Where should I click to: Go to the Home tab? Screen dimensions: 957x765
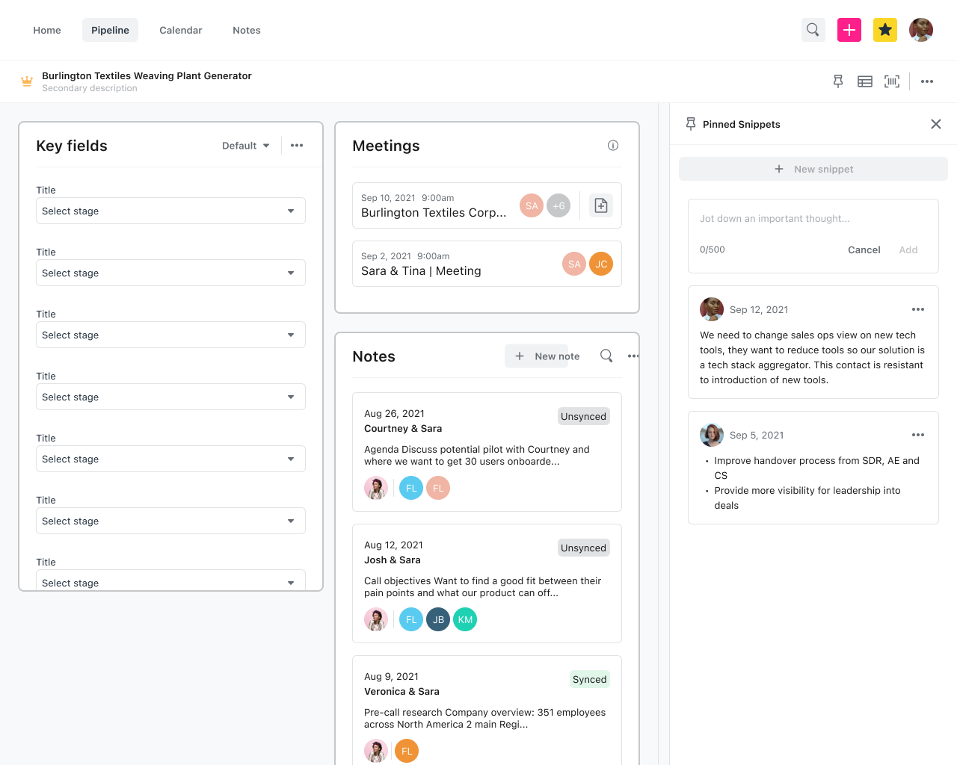(x=47, y=30)
